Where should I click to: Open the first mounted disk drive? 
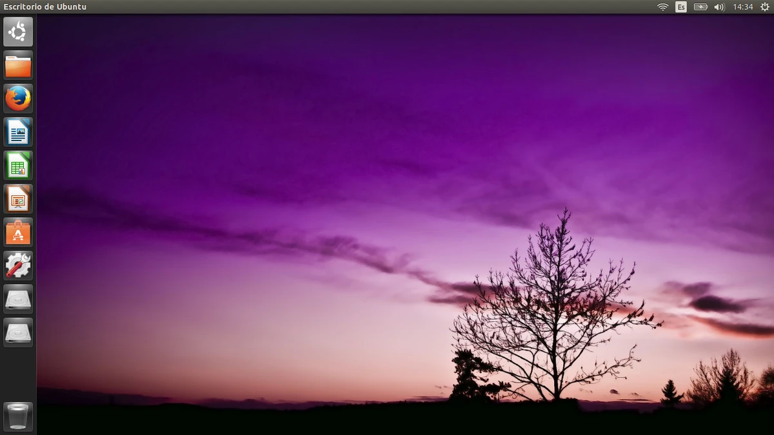(18, 299)
